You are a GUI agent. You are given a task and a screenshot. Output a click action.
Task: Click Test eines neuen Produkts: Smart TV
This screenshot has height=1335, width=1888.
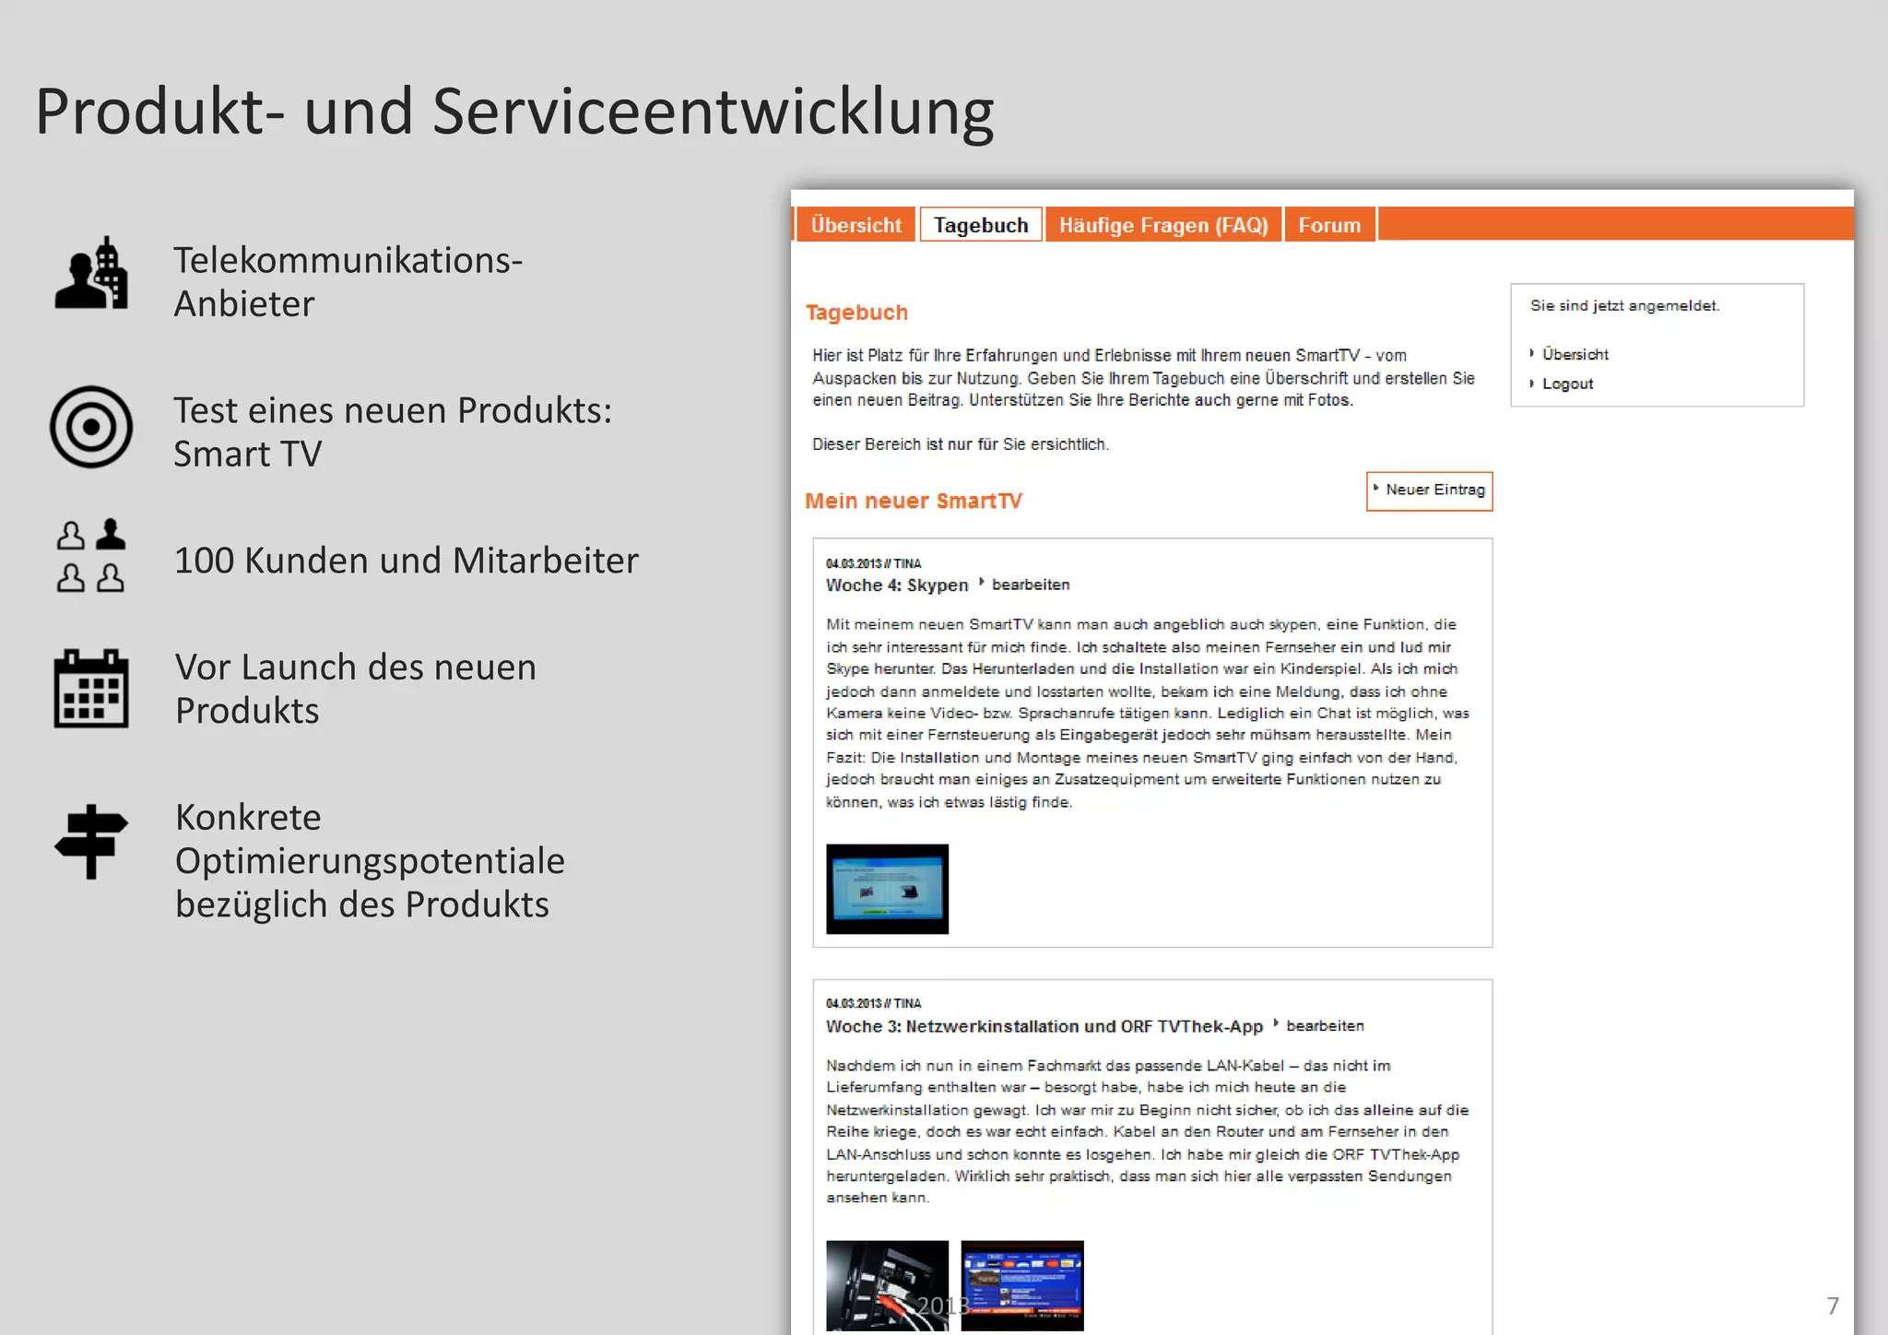(x=393, y=431)
